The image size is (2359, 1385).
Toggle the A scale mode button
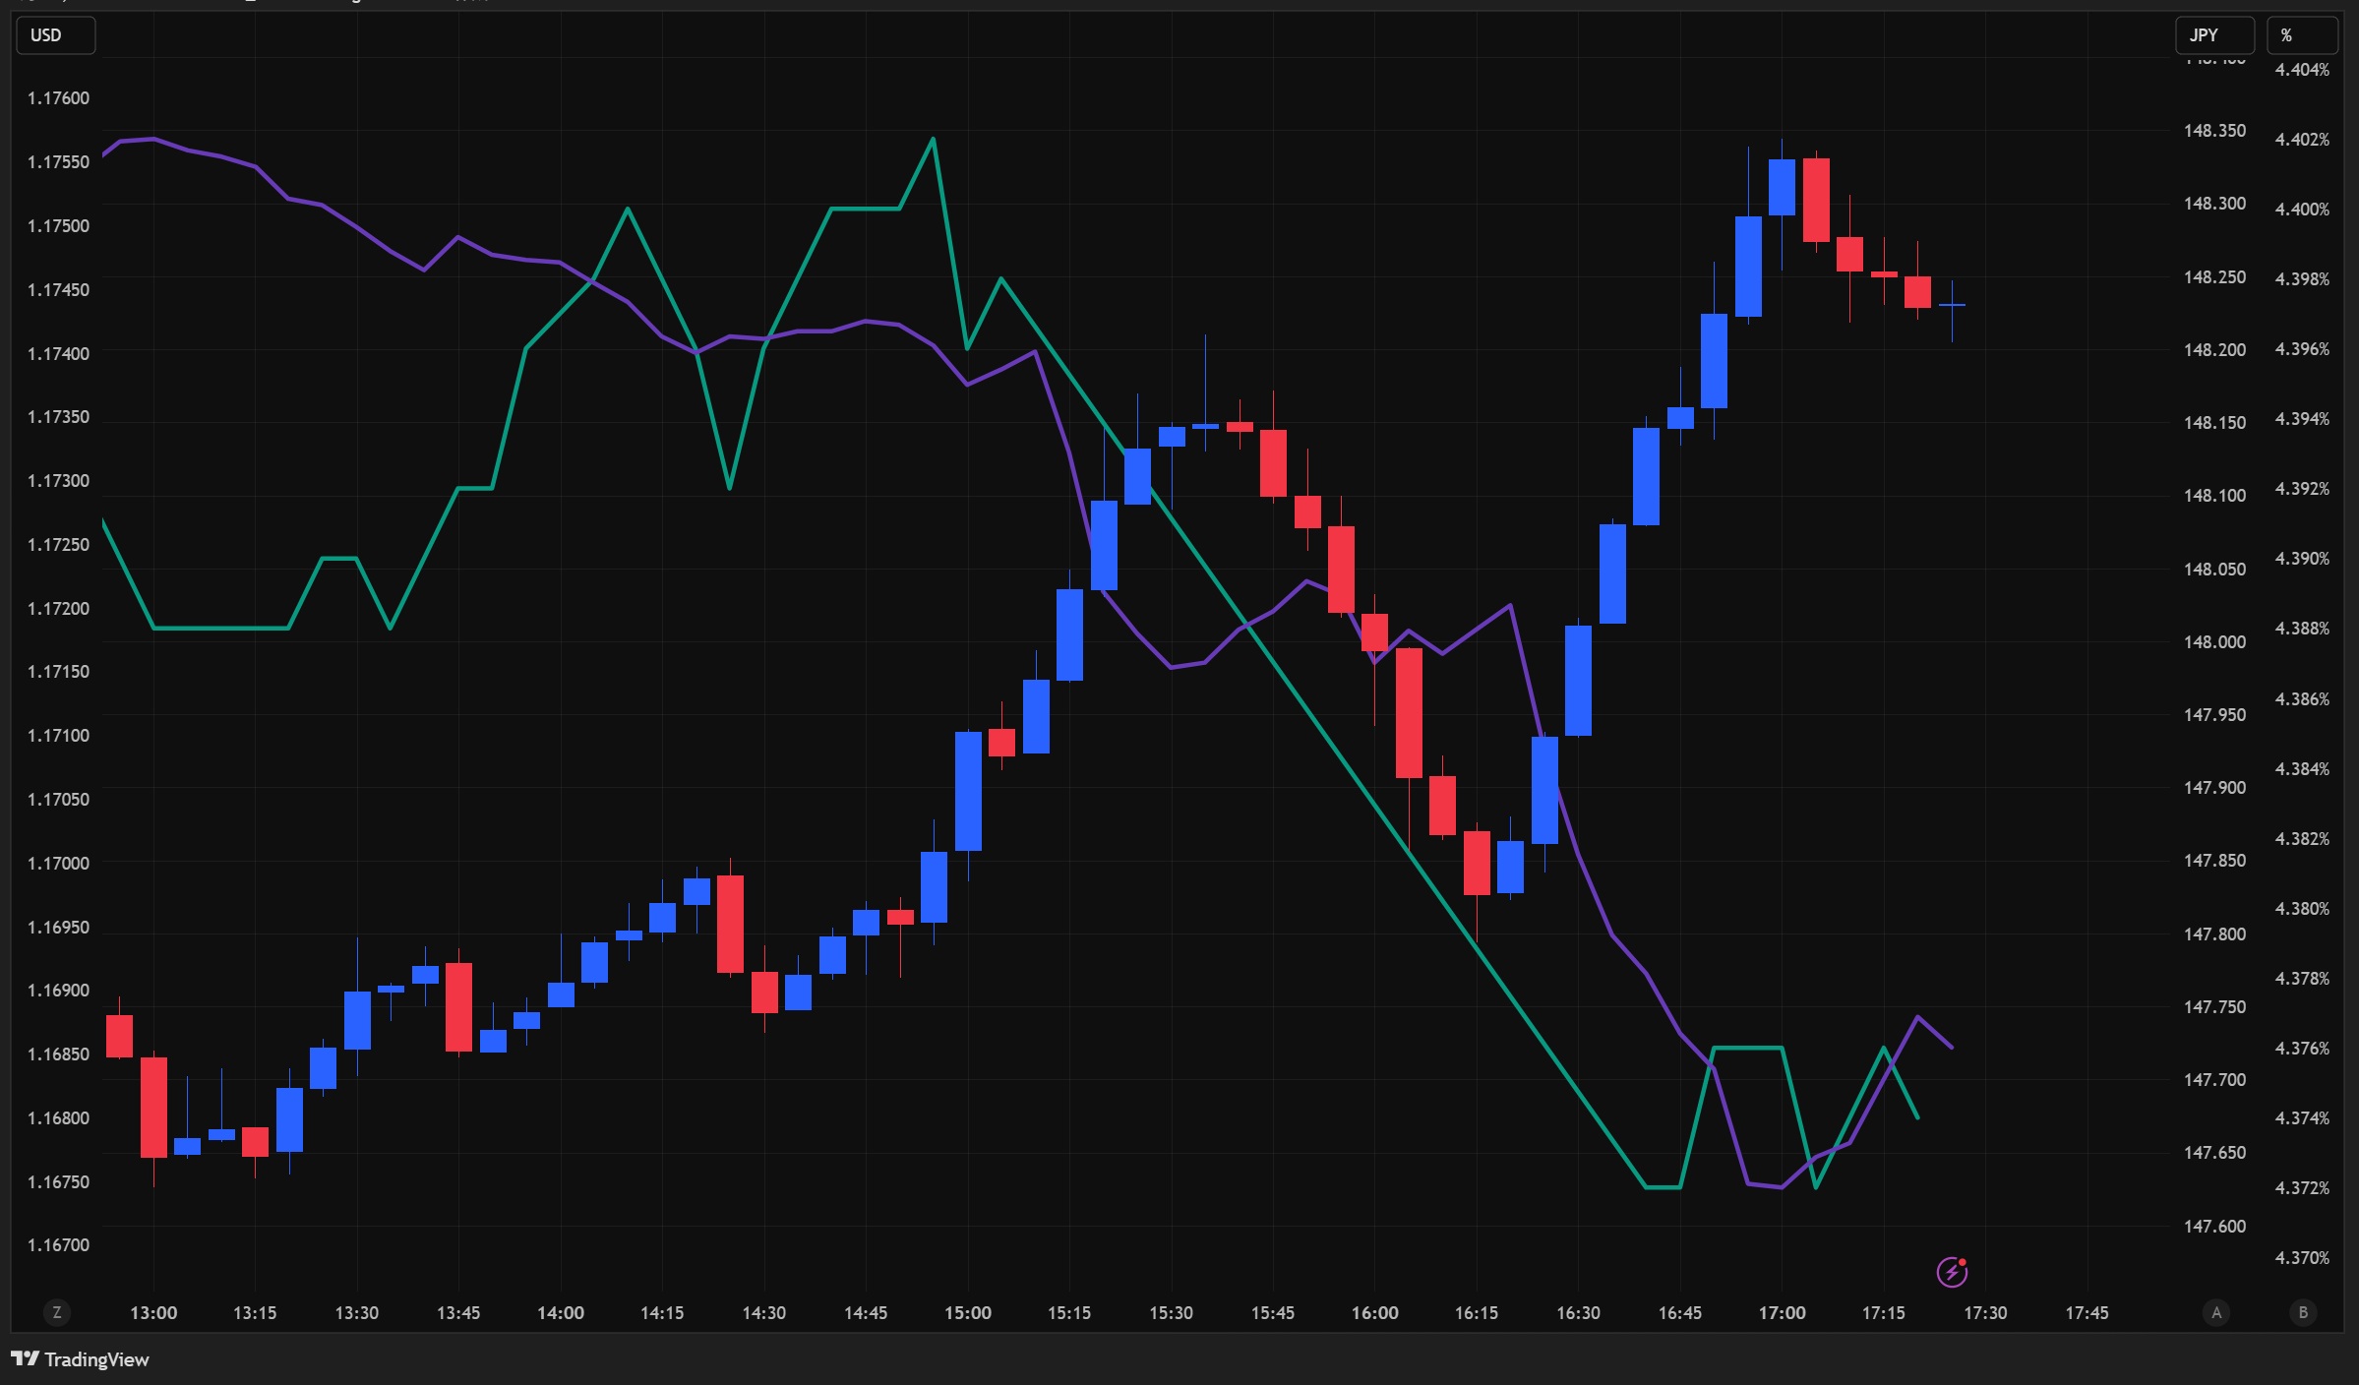(x=2216, y=1312)
